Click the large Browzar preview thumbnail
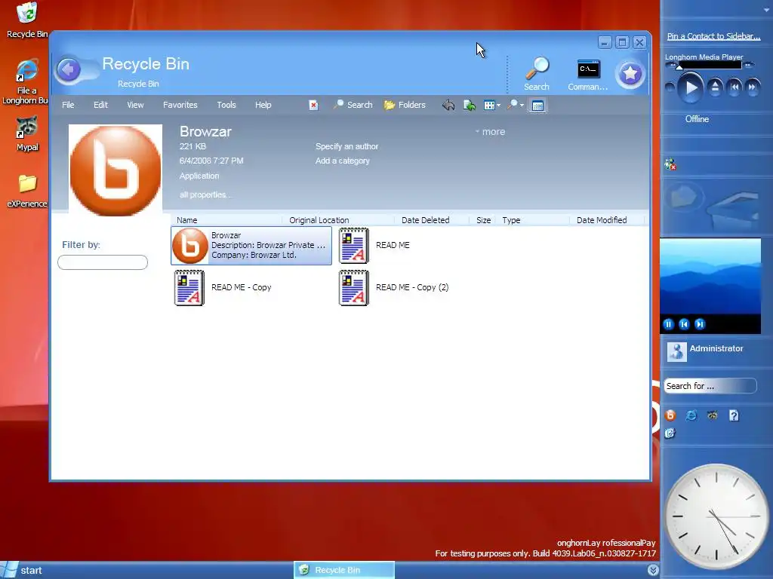Screen dimensions: 773x579 pos(115,170)
